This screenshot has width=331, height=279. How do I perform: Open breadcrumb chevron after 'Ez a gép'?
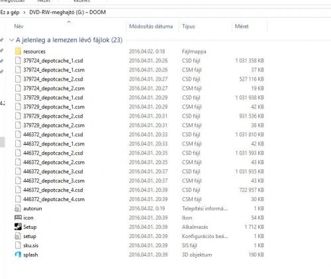point(24,13)
